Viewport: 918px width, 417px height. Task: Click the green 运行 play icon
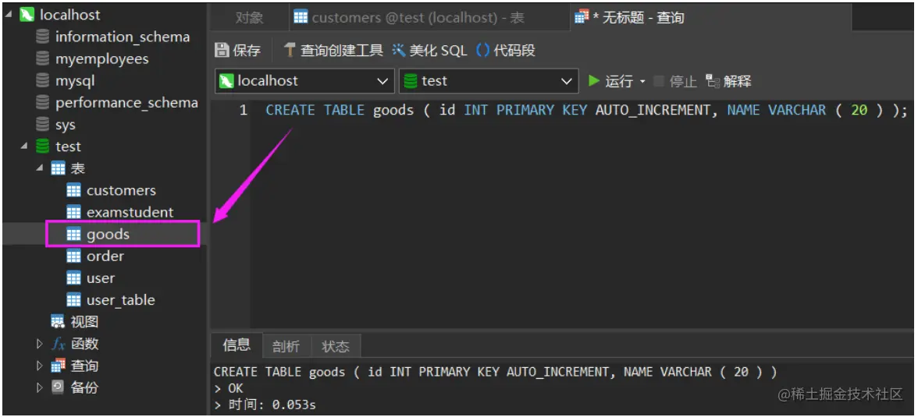593,81
